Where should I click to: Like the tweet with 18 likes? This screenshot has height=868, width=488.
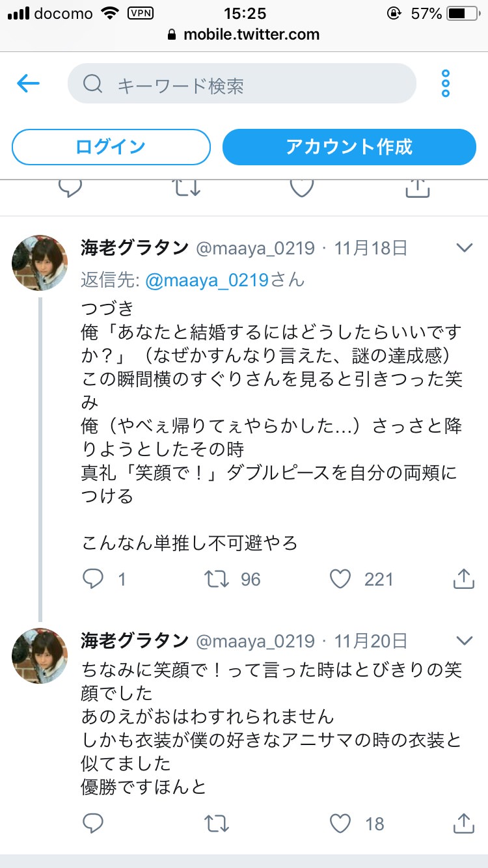tap(340, 824)
